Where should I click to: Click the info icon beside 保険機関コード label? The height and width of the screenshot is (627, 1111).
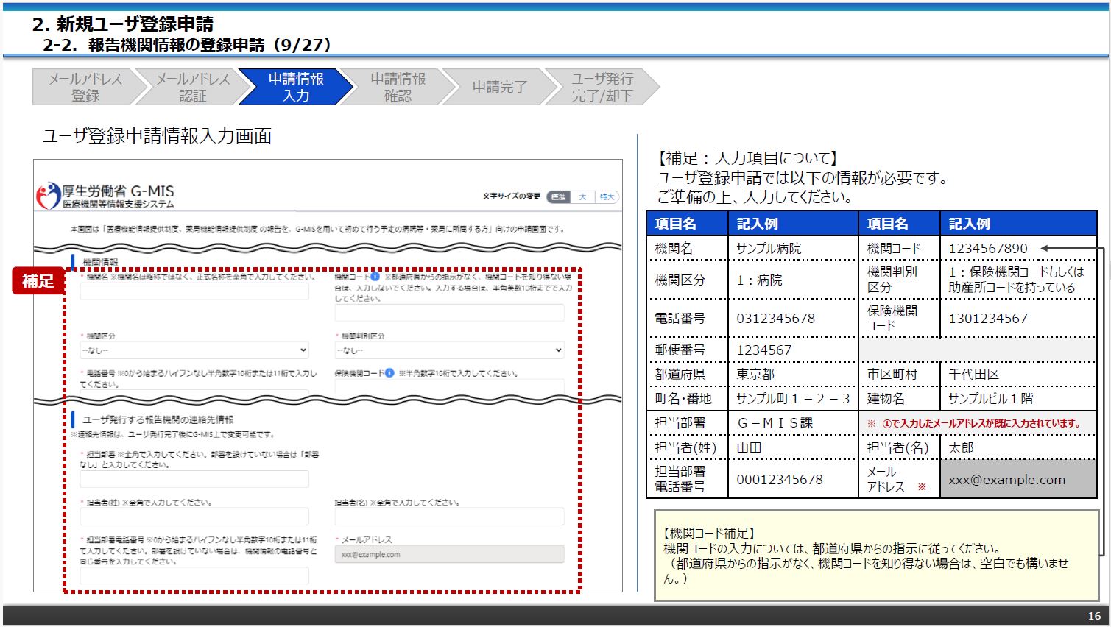(x=389, y=373)
